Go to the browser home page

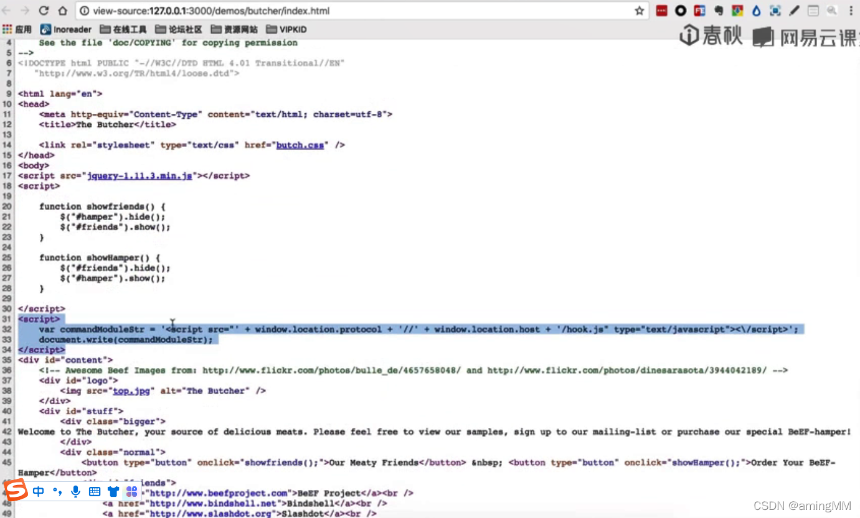click(x=62, y=11)
